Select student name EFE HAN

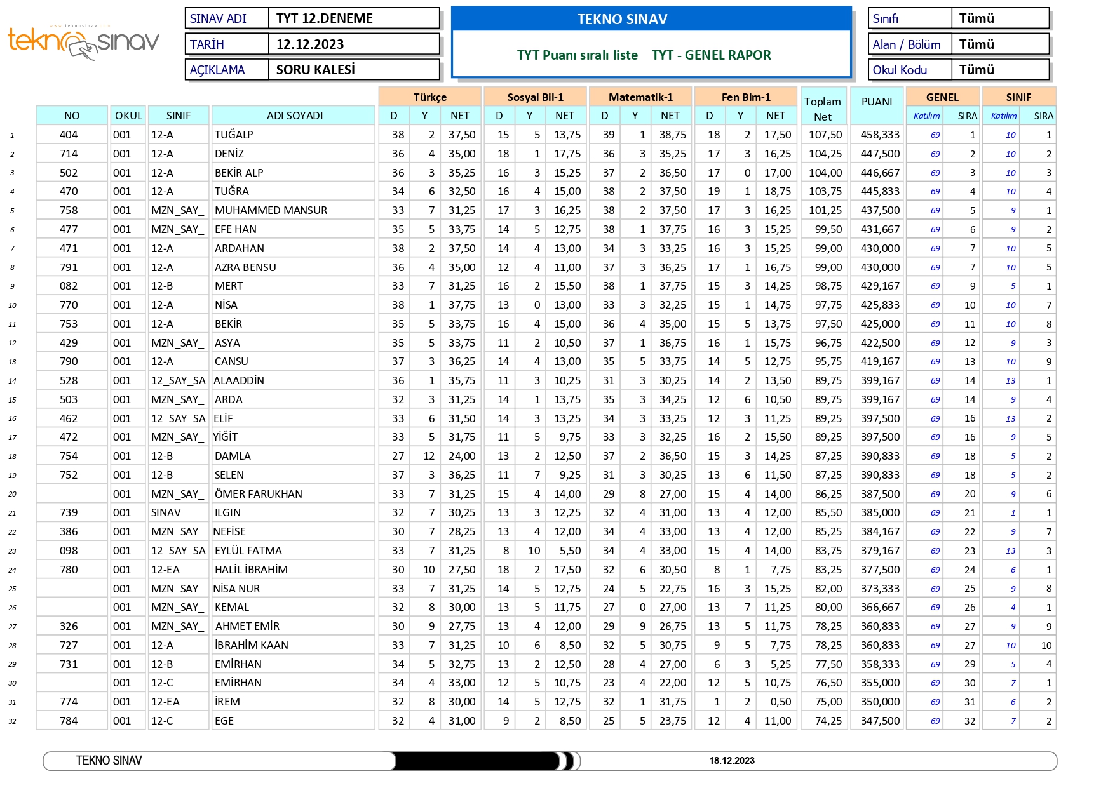point(236,229)
